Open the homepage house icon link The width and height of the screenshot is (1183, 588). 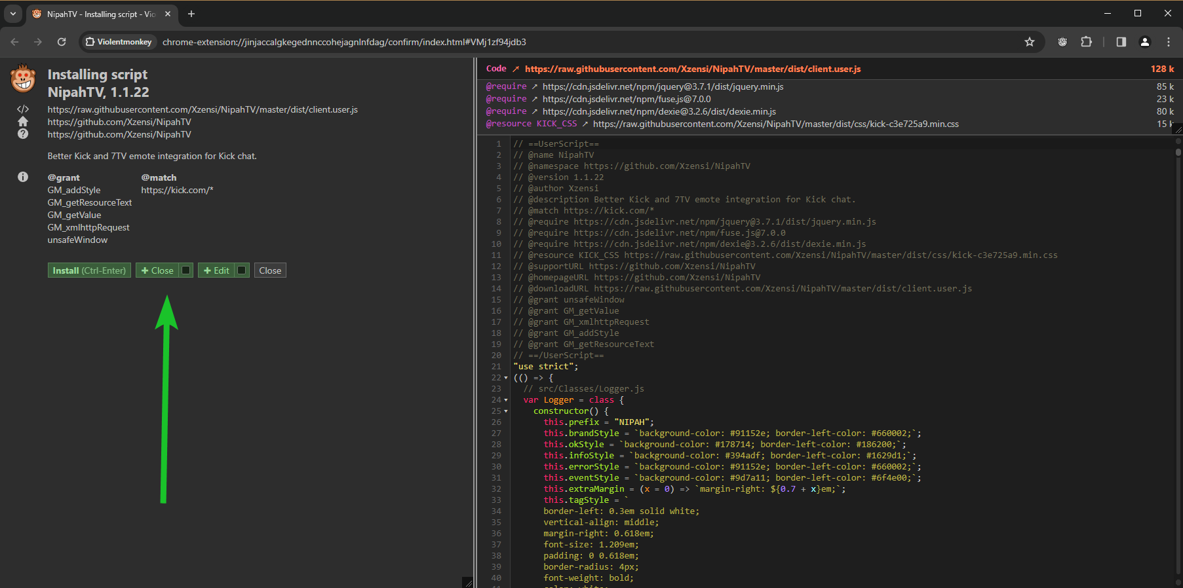click(23, 121)
